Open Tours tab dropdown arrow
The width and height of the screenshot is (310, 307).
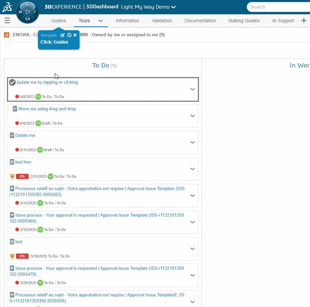(x=101, y=21)
